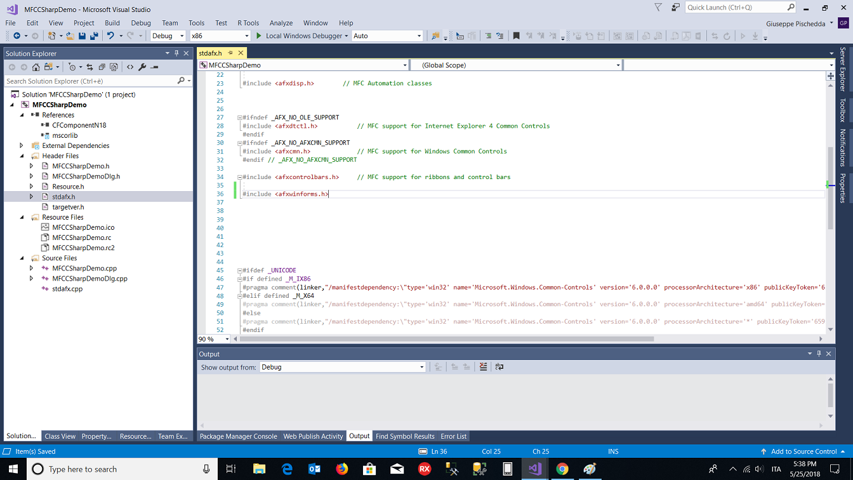Open the notifications flag icon
The width and height of the screenshot is (853, 480).
(658, 7)
